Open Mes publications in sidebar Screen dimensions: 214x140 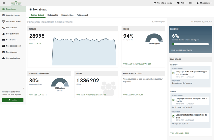point(13,58)
